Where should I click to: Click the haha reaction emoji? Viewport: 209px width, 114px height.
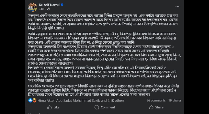click(34, 101)
